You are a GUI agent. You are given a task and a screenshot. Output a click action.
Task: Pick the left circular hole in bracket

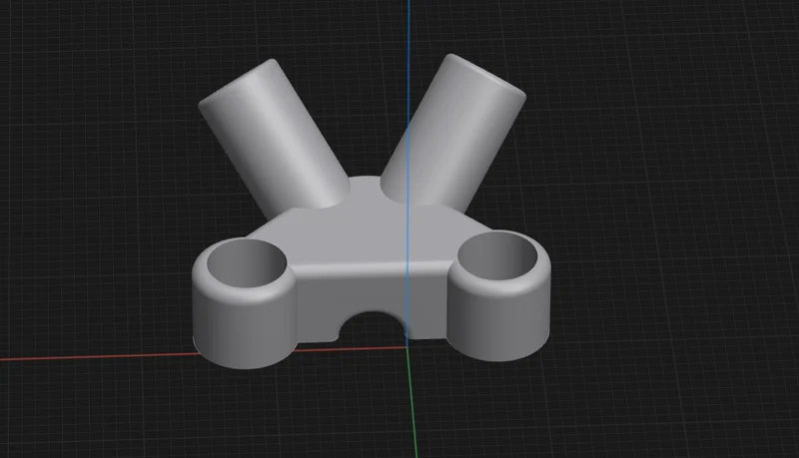[247, 263]
